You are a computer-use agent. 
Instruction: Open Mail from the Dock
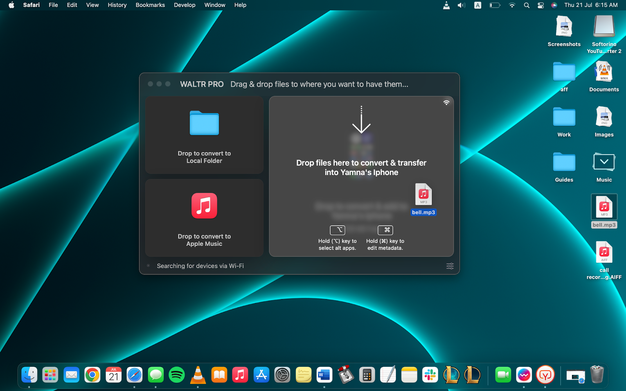point(71,375)
